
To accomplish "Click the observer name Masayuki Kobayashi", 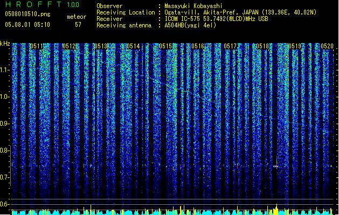I will pyautogui.click(x=193, y=6).
